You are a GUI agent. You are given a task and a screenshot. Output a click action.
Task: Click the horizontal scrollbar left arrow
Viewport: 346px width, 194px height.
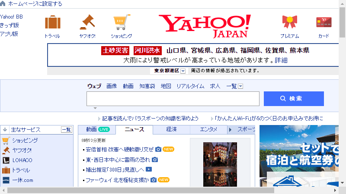[x=3, y=190]
